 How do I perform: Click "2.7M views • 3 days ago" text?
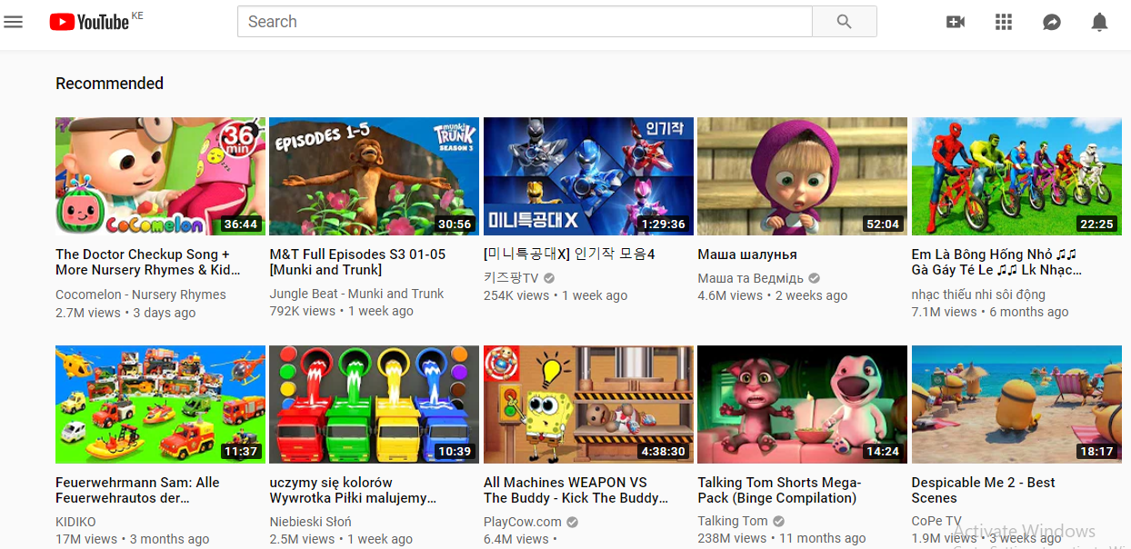point(125,313)
